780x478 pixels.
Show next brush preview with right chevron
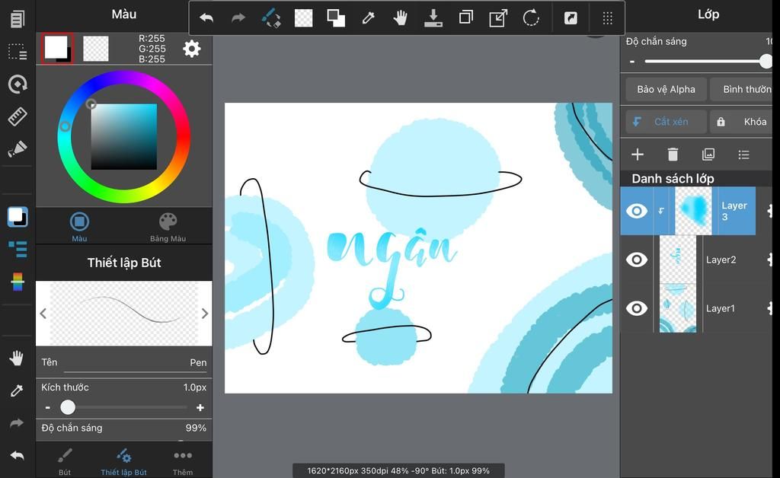point(204,314)
